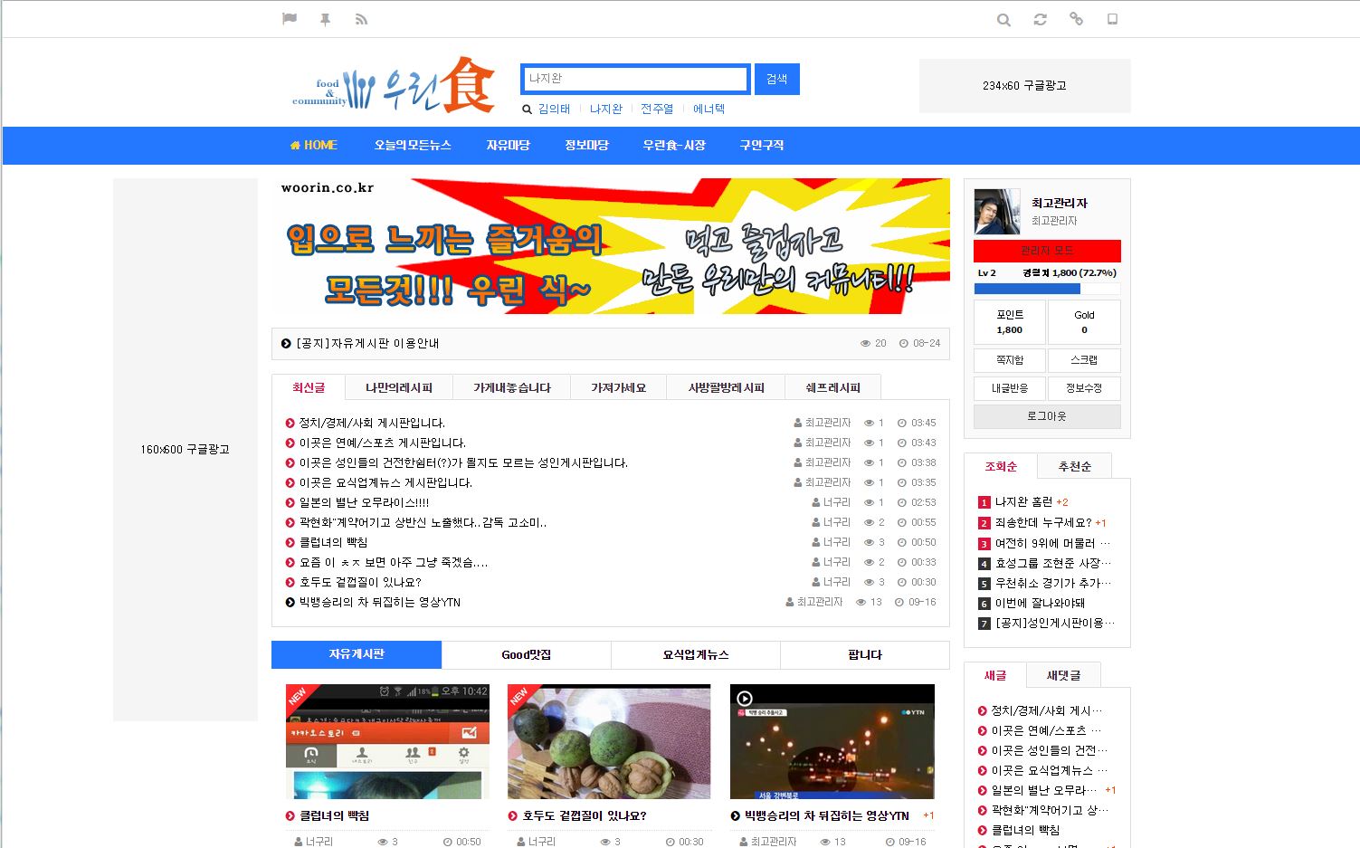Viewport: 1360px width, 848px height.
Task: Click the red 관리자 모드 button
Action: coord(1047,251)
